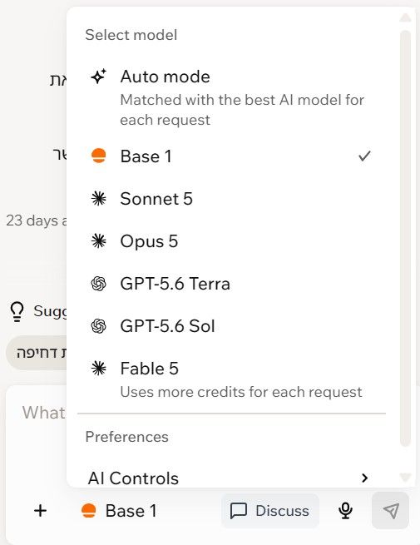This screenshot has height=545, width=420.
Task: Click the orange Base 1 model icon in list
Action: [x=99, y=156]
